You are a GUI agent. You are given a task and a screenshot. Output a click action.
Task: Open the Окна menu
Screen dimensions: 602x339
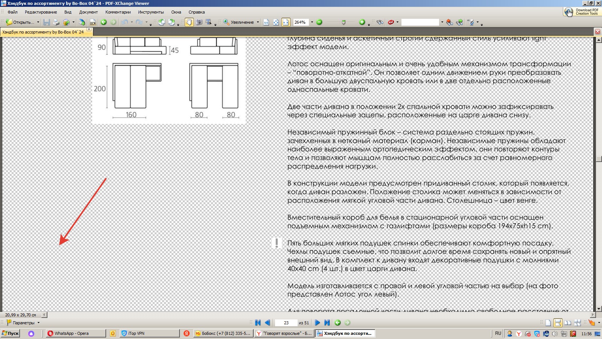[176, 12]
